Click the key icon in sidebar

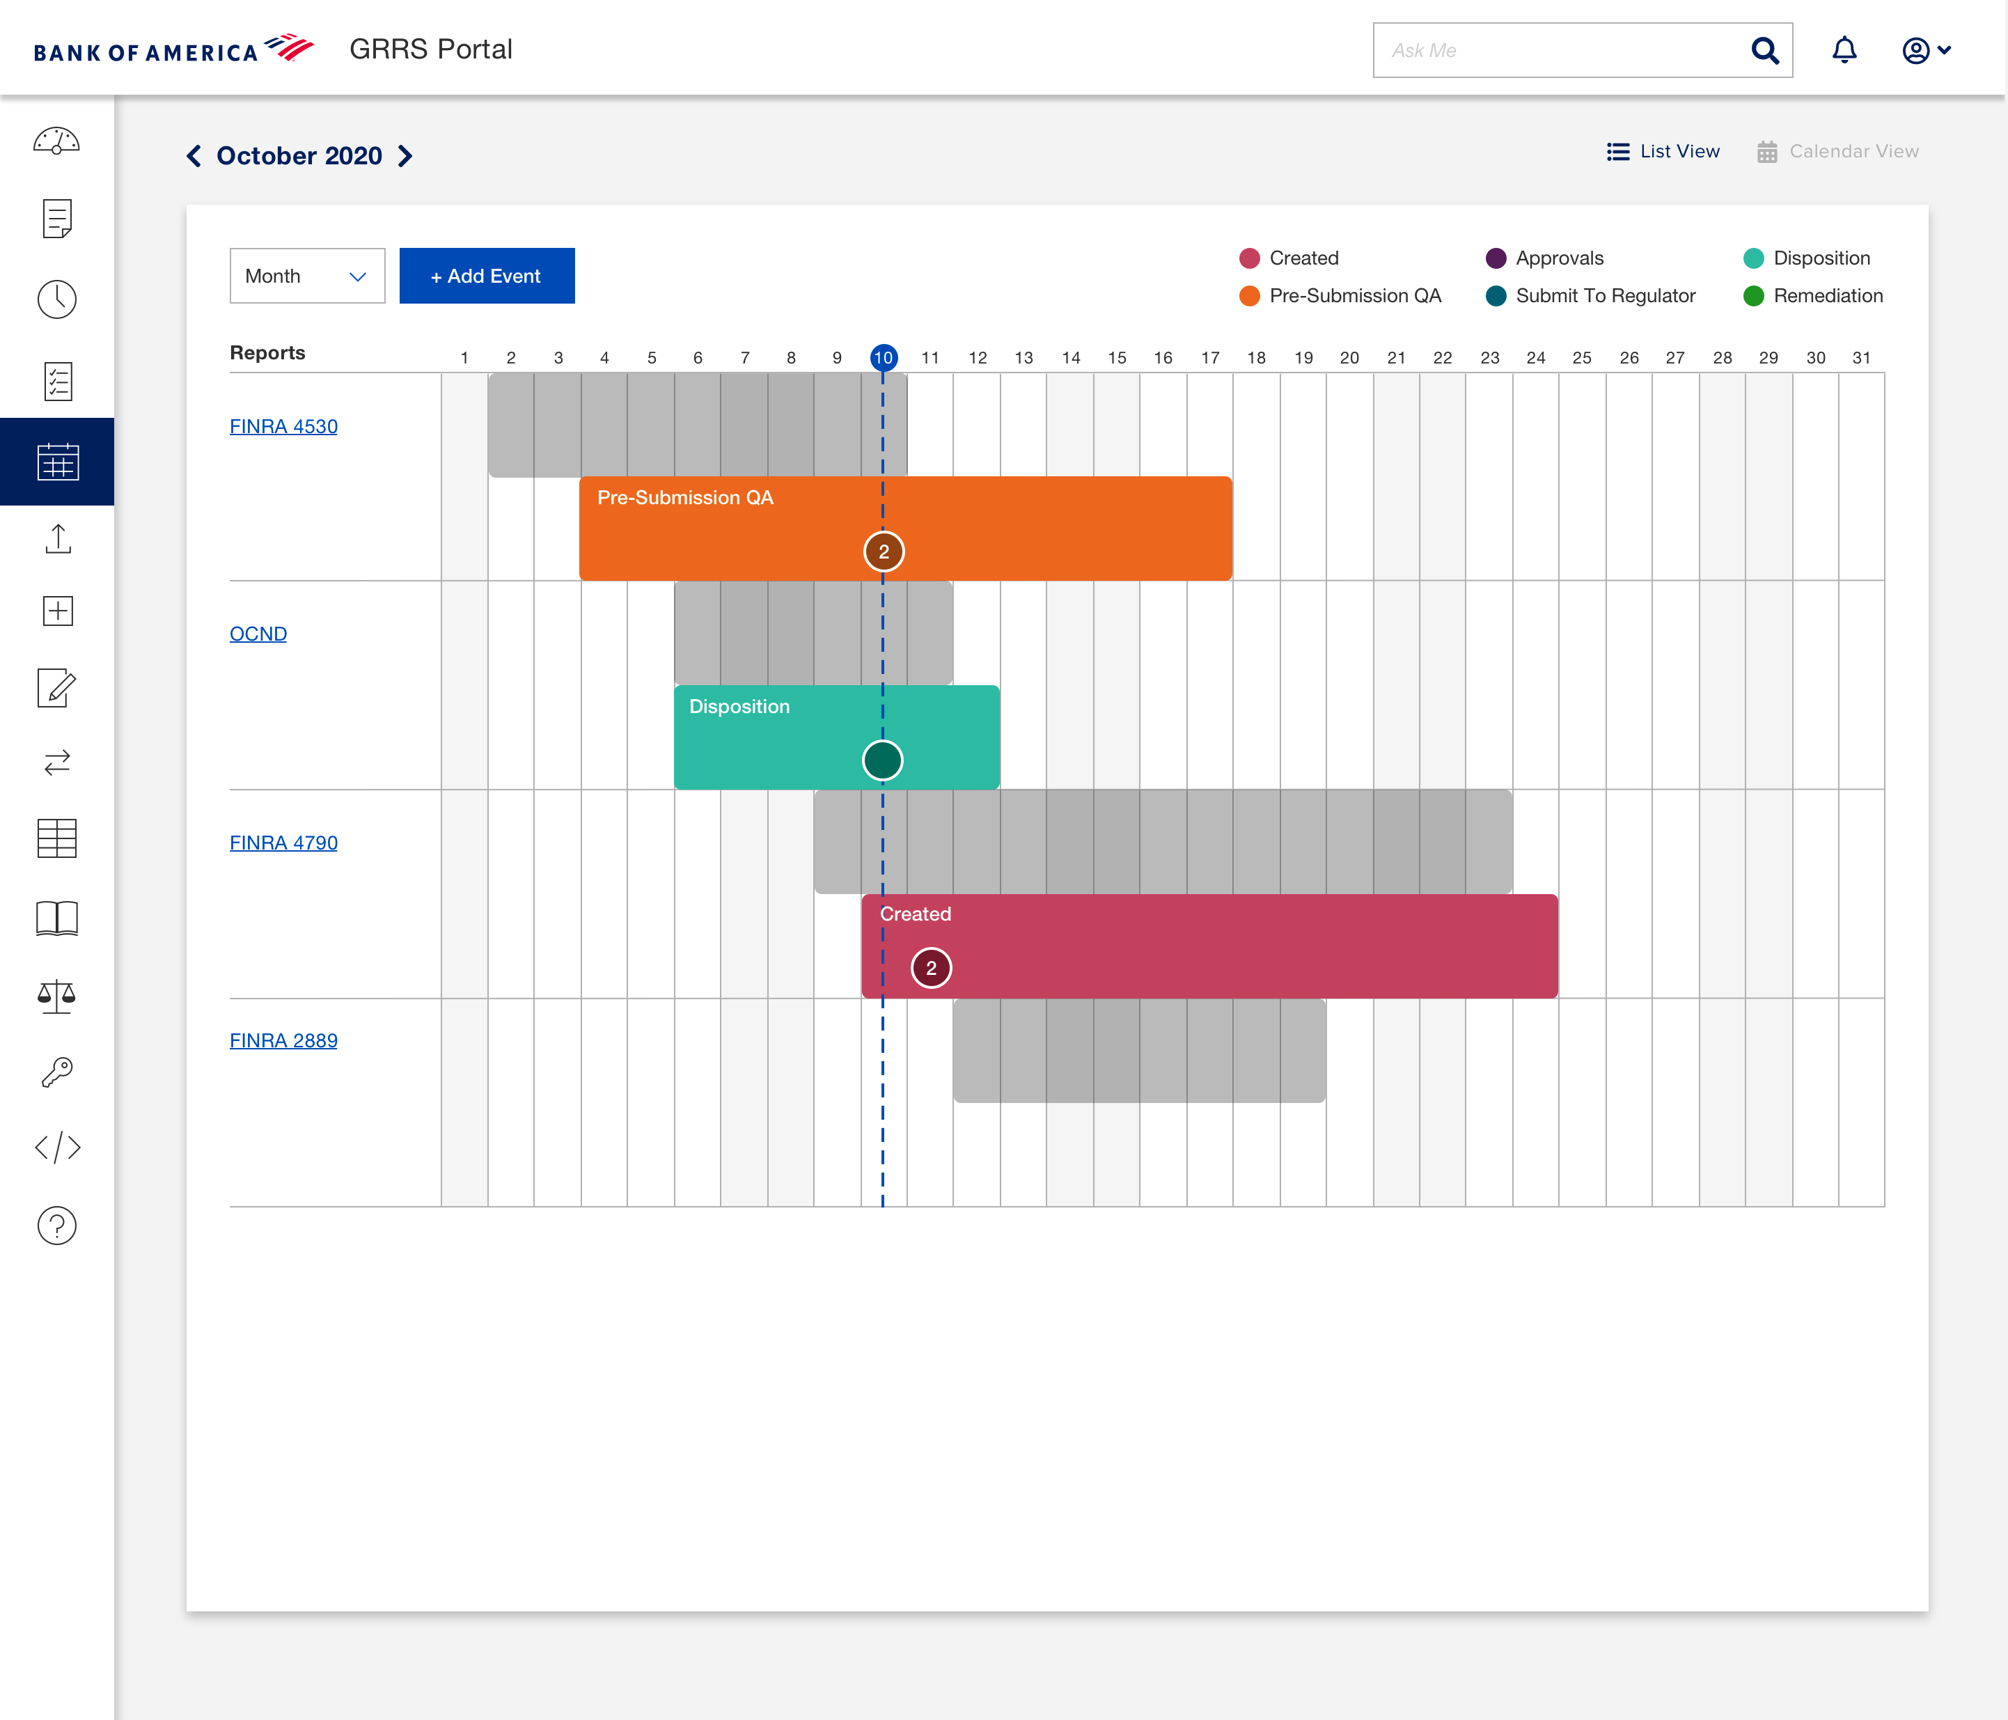point(56,1072)
